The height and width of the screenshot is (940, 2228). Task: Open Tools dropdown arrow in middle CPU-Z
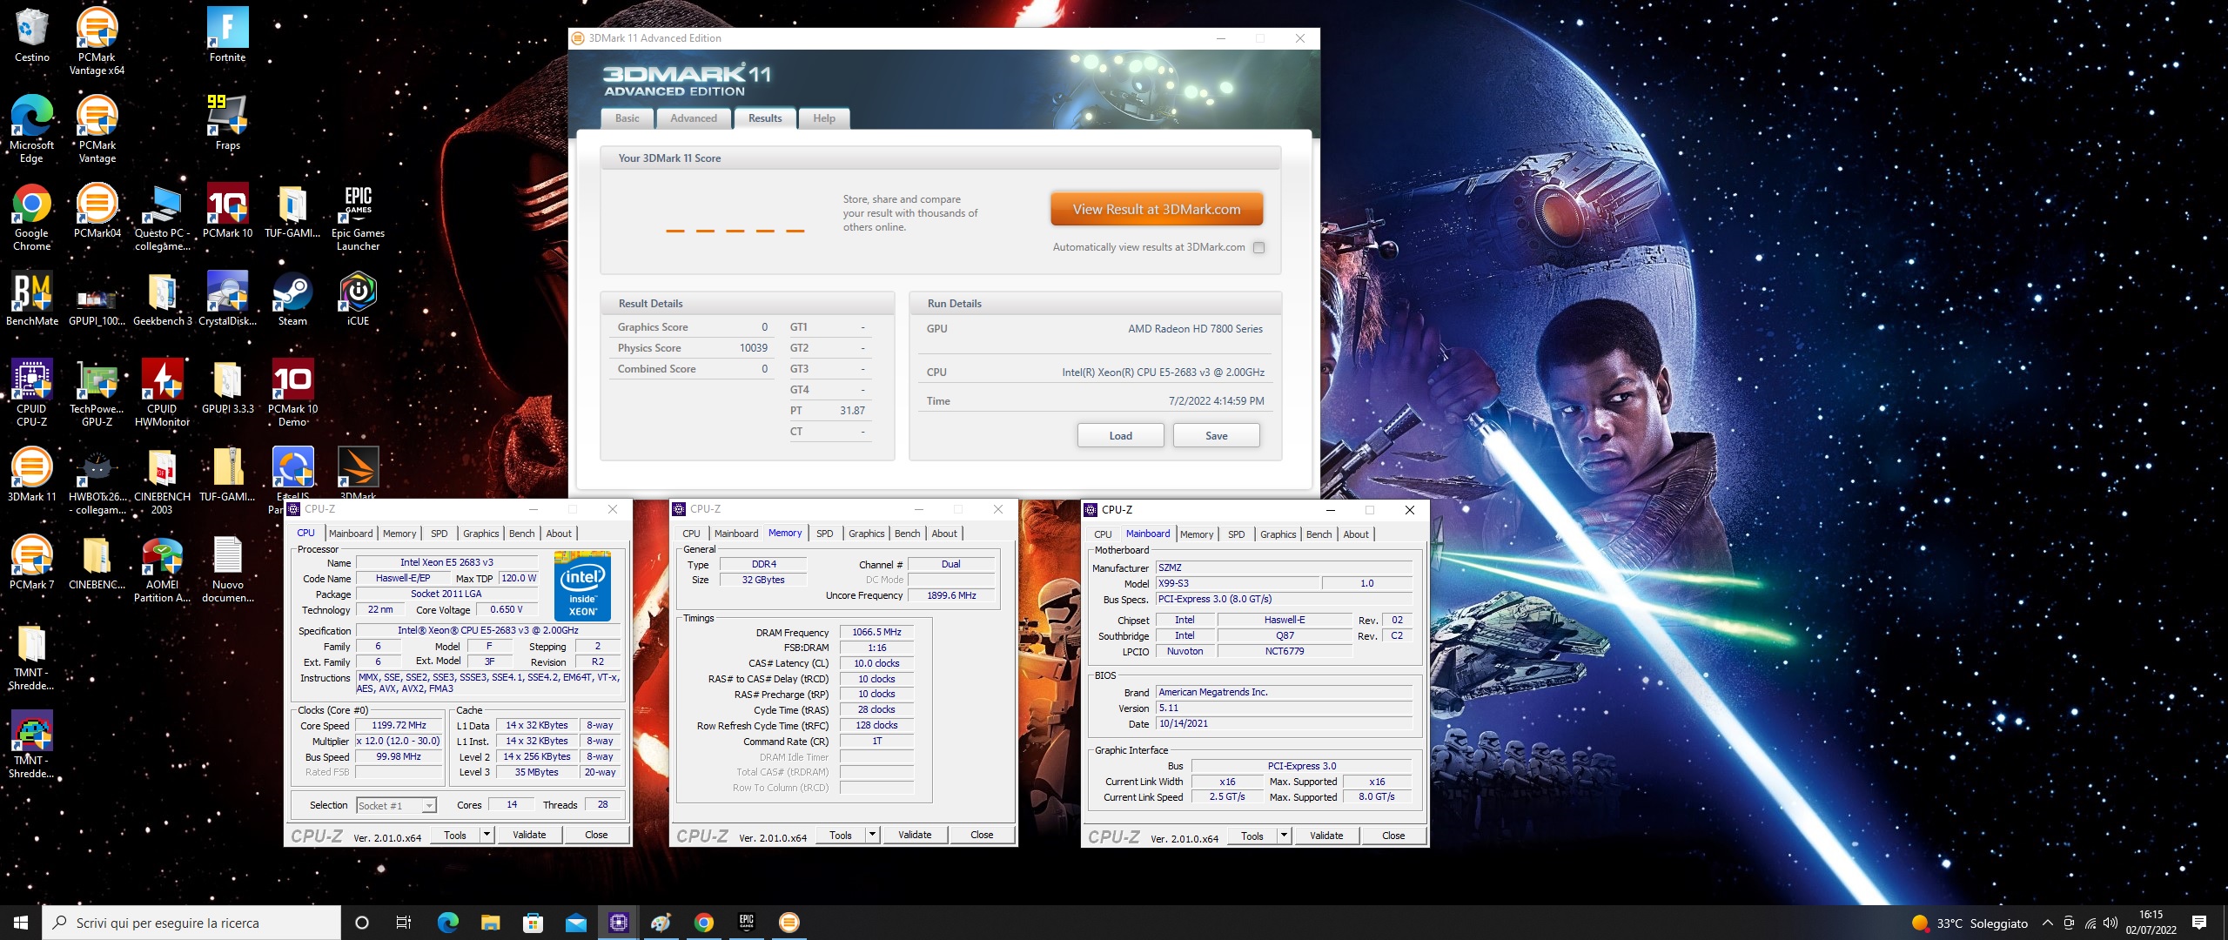872,835
